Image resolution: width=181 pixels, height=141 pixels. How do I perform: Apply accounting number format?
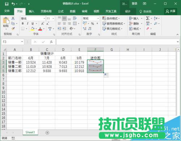pyautogui.click(x=85, y=23)
